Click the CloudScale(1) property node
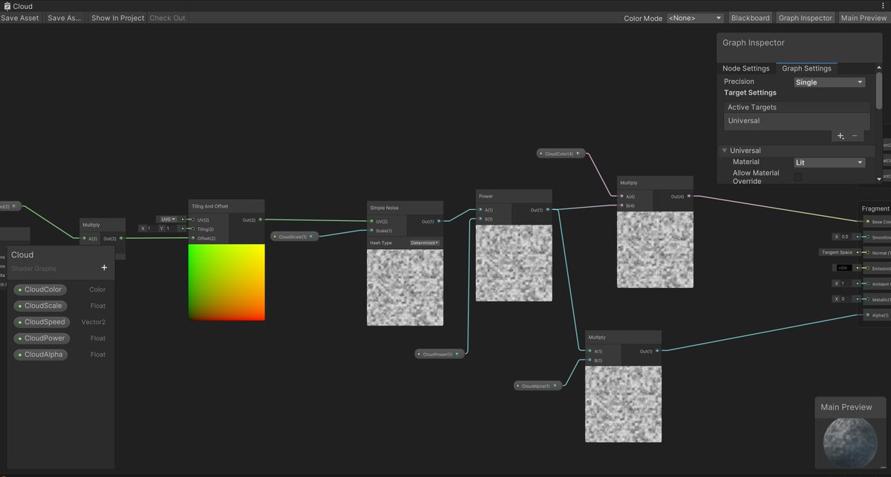The image size is (891, 477). [295, 237]
